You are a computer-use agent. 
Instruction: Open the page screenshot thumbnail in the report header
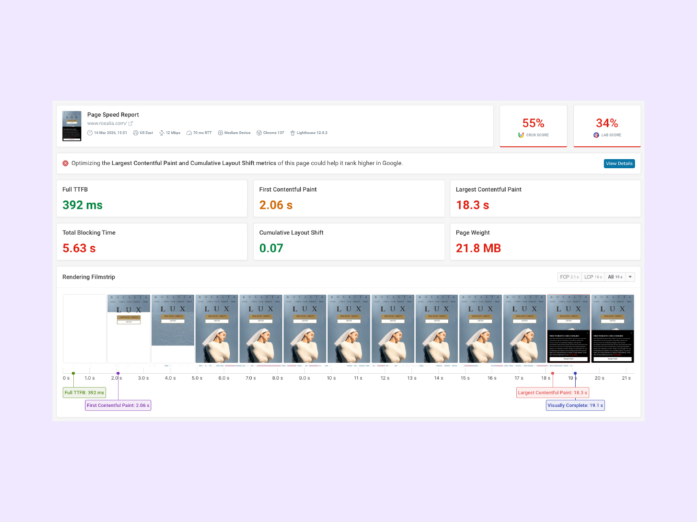(71, 126)
